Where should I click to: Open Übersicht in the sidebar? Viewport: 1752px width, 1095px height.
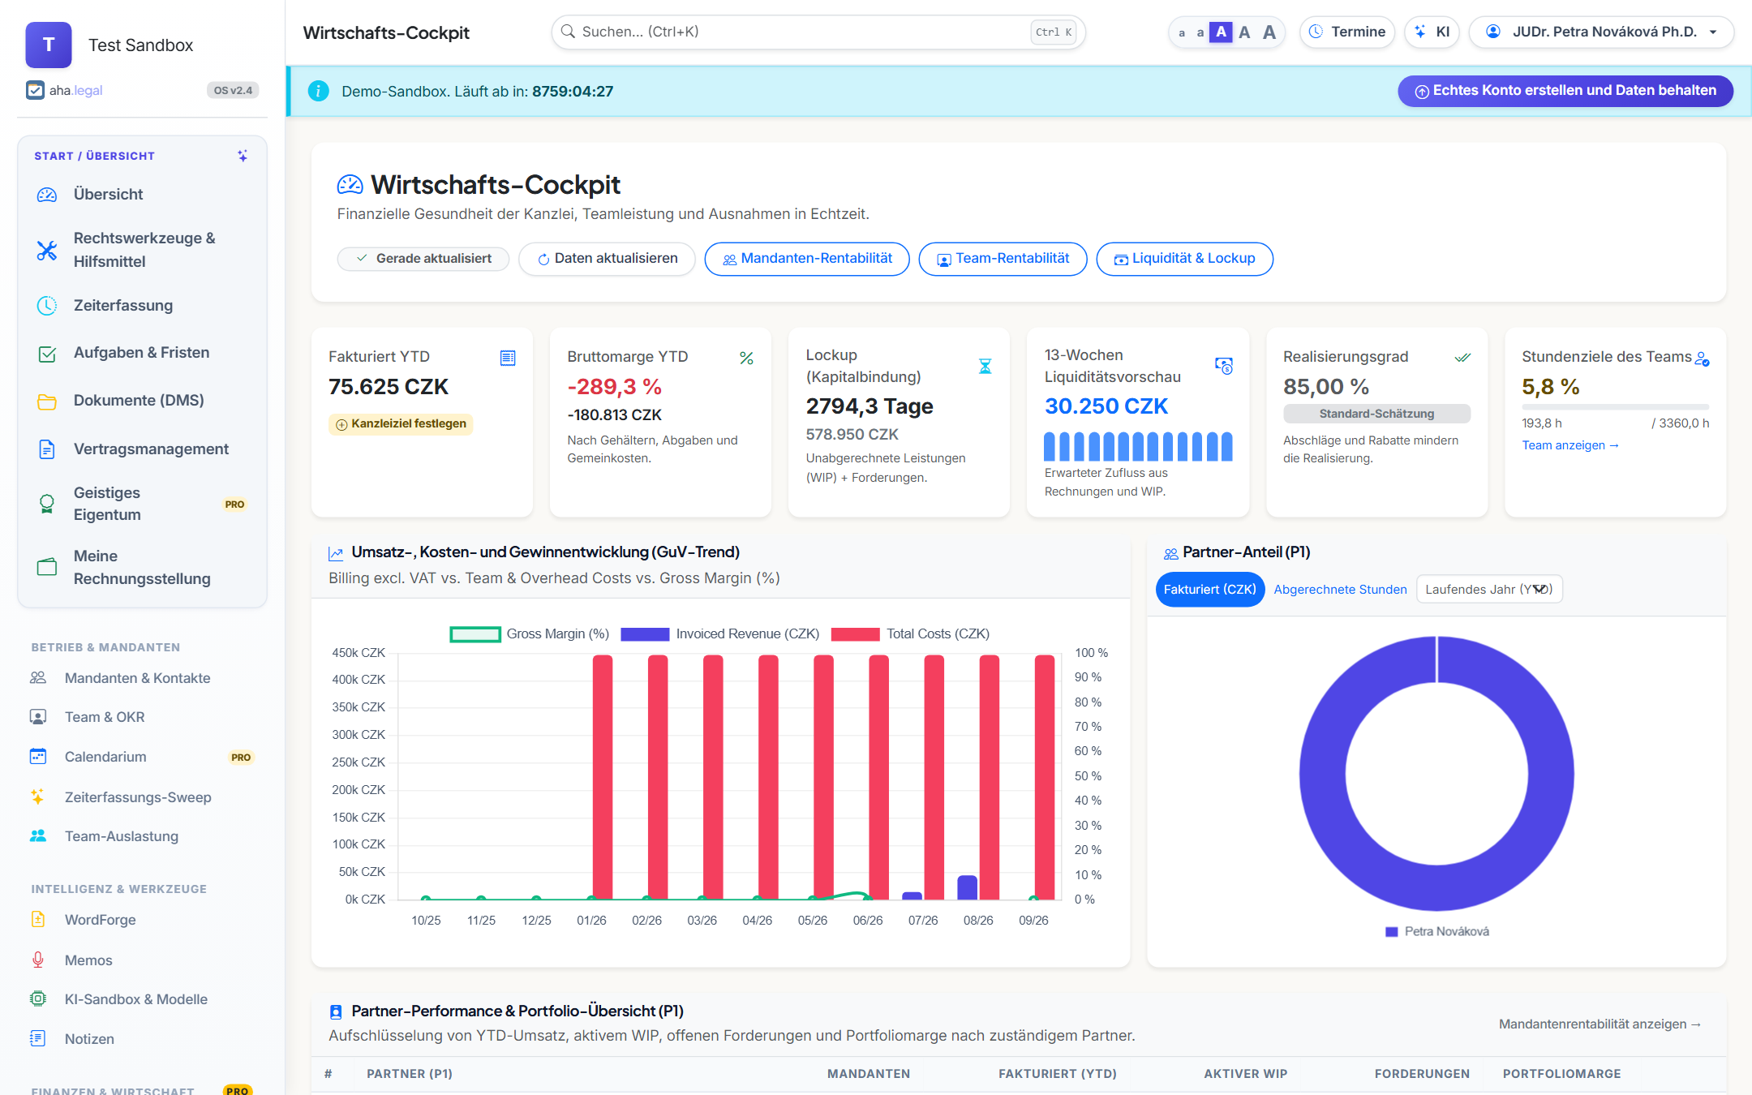point(142,195)
